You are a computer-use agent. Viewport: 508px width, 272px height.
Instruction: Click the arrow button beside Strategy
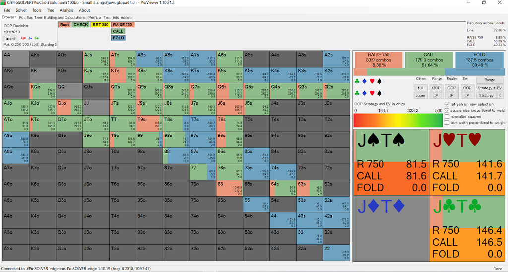(x=500, y=95)
